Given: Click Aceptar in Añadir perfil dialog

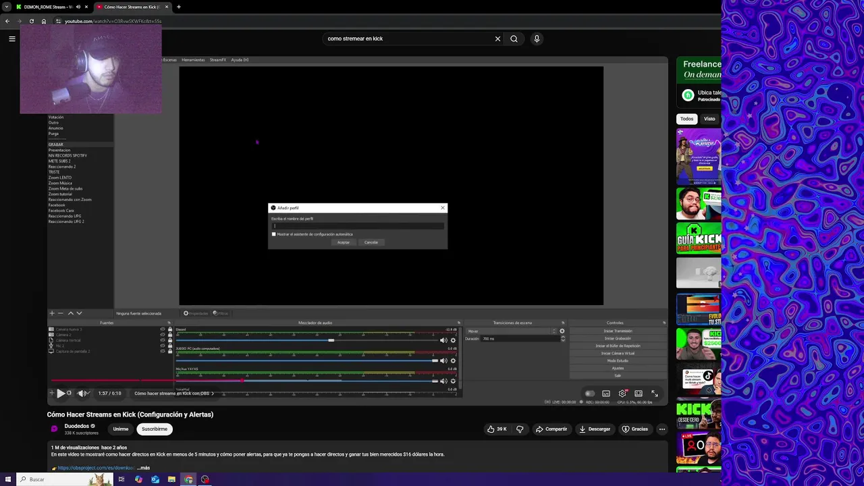Looking at the screenshot, I should coord(344,242).
